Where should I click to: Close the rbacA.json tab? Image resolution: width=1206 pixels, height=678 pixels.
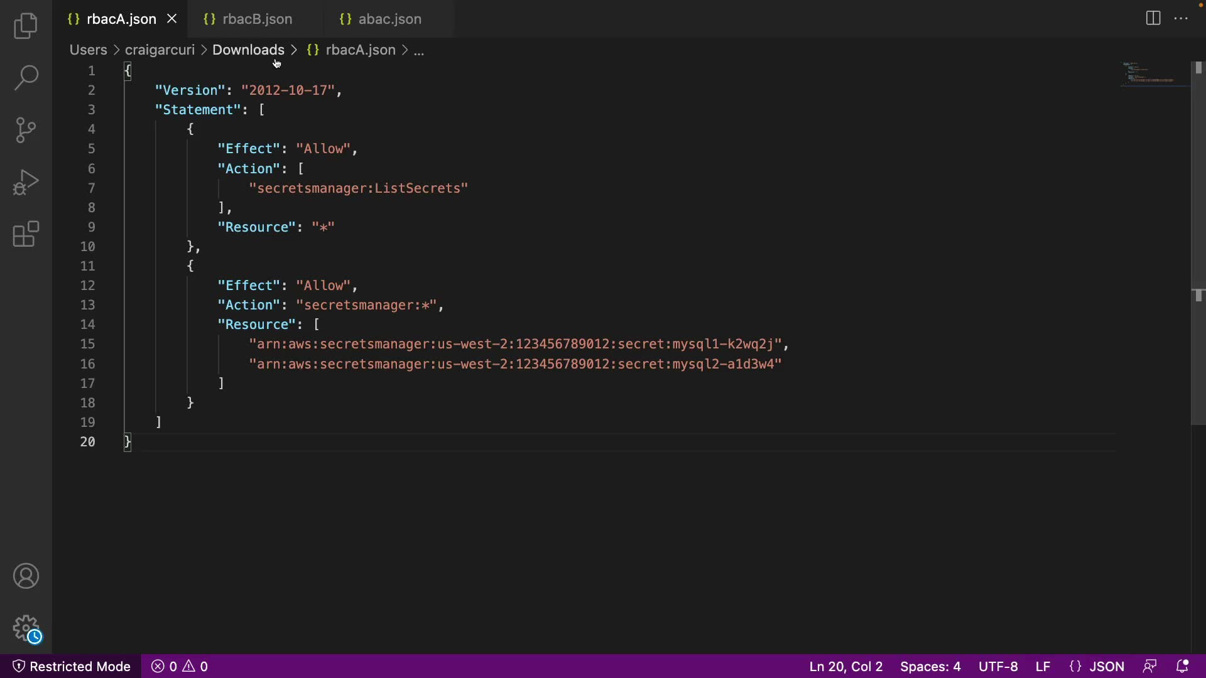point(171,19)
